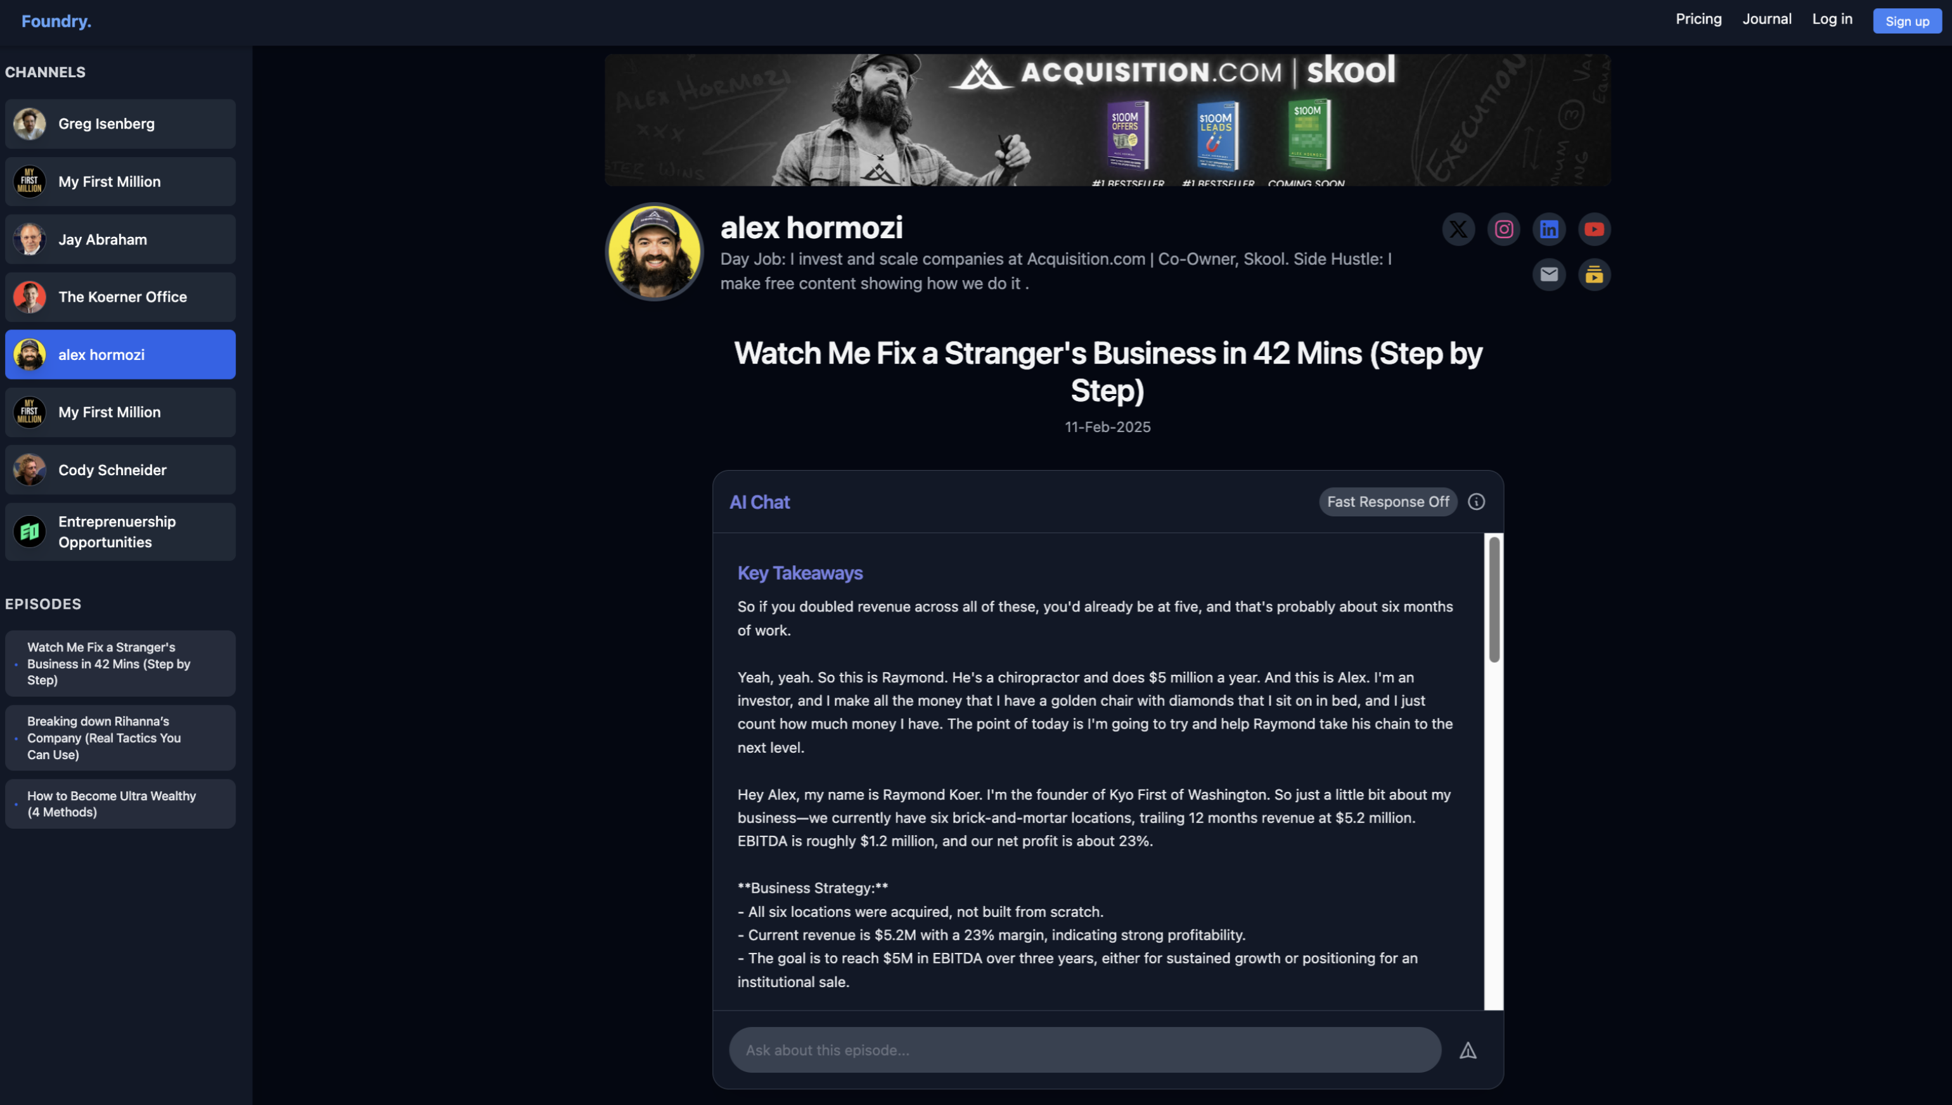Select the Cody Schneider channel avatar
The width and height of the screenshot is (1952, 1105).
coord(30,469)
